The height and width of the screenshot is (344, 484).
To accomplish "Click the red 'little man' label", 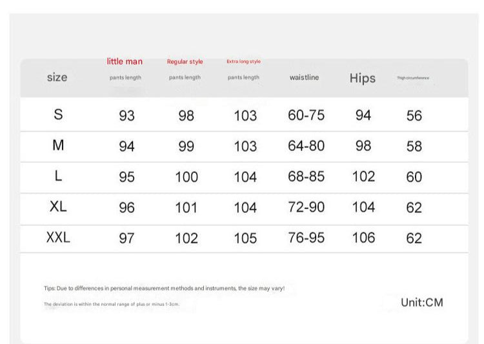I will click(x=125, y=62).
